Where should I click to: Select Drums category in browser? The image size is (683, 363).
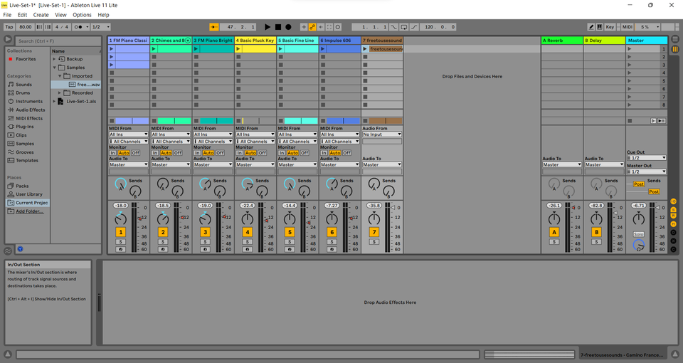(x=23, y=93)
